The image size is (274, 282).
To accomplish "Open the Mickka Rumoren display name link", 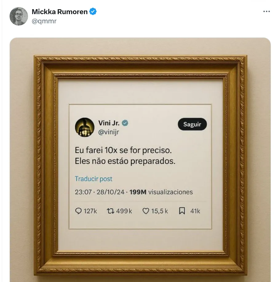I will (x=60, y=12).
